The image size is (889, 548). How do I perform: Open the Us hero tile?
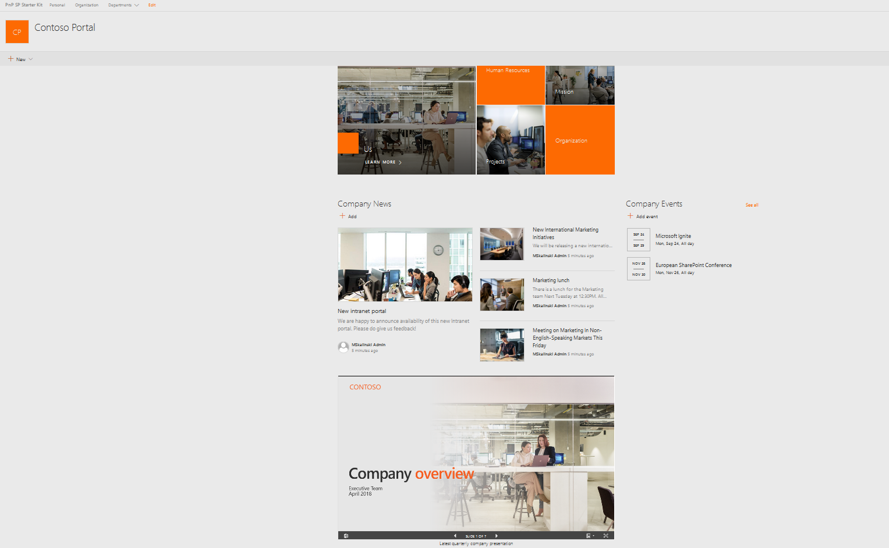point(406,120)
